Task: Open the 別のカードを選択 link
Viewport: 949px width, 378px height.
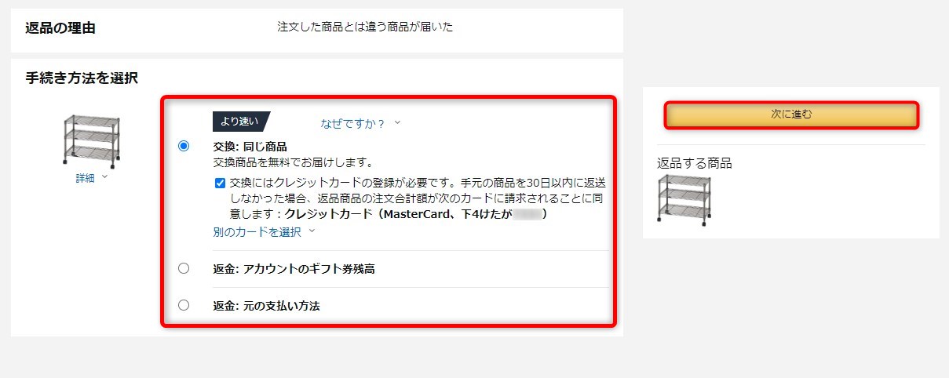Action: point(257,231)
